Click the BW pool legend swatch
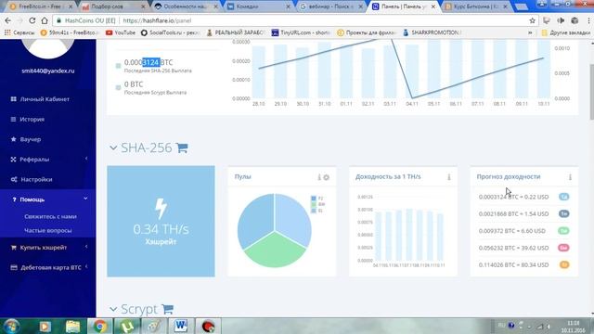 tap(314, 204)
